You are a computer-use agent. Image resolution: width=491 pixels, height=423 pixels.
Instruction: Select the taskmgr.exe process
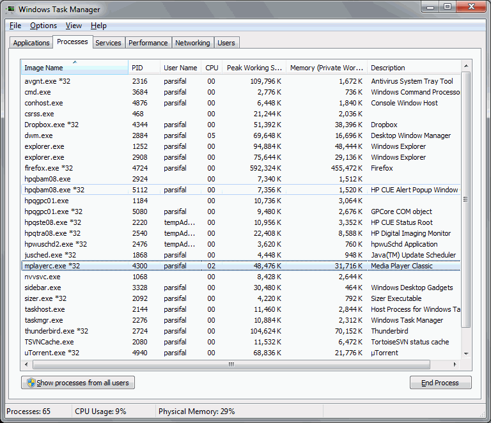pos(241,320)
